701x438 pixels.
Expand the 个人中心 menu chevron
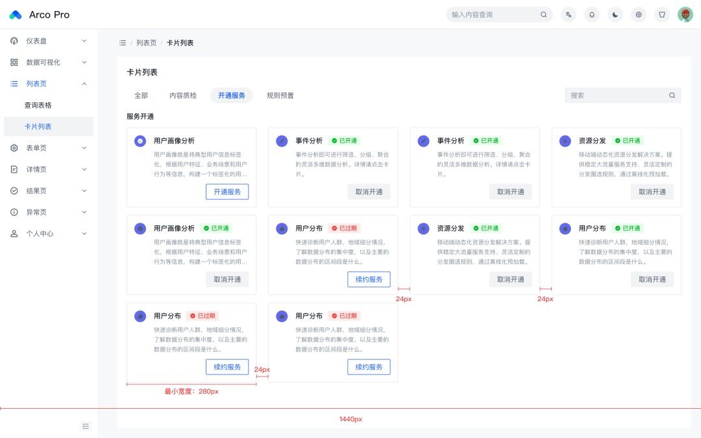[x=84, y=234]
